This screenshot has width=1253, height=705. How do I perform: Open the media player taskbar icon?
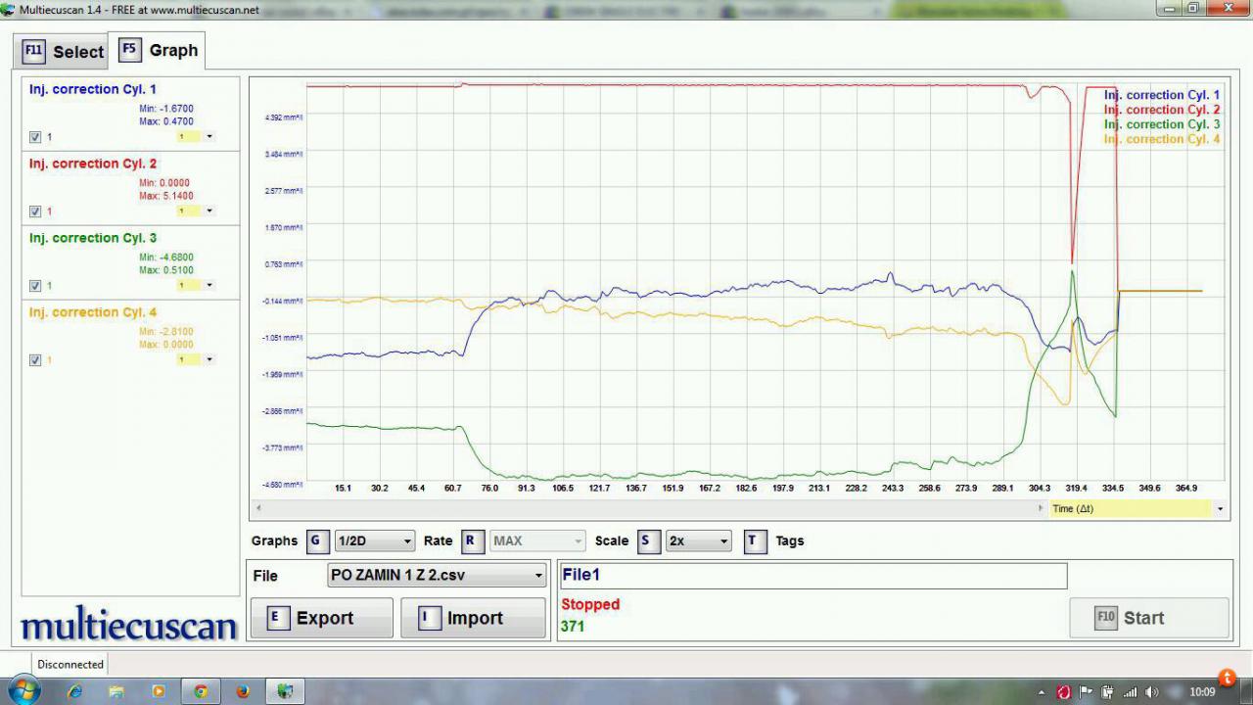click(x=159, y=691)
